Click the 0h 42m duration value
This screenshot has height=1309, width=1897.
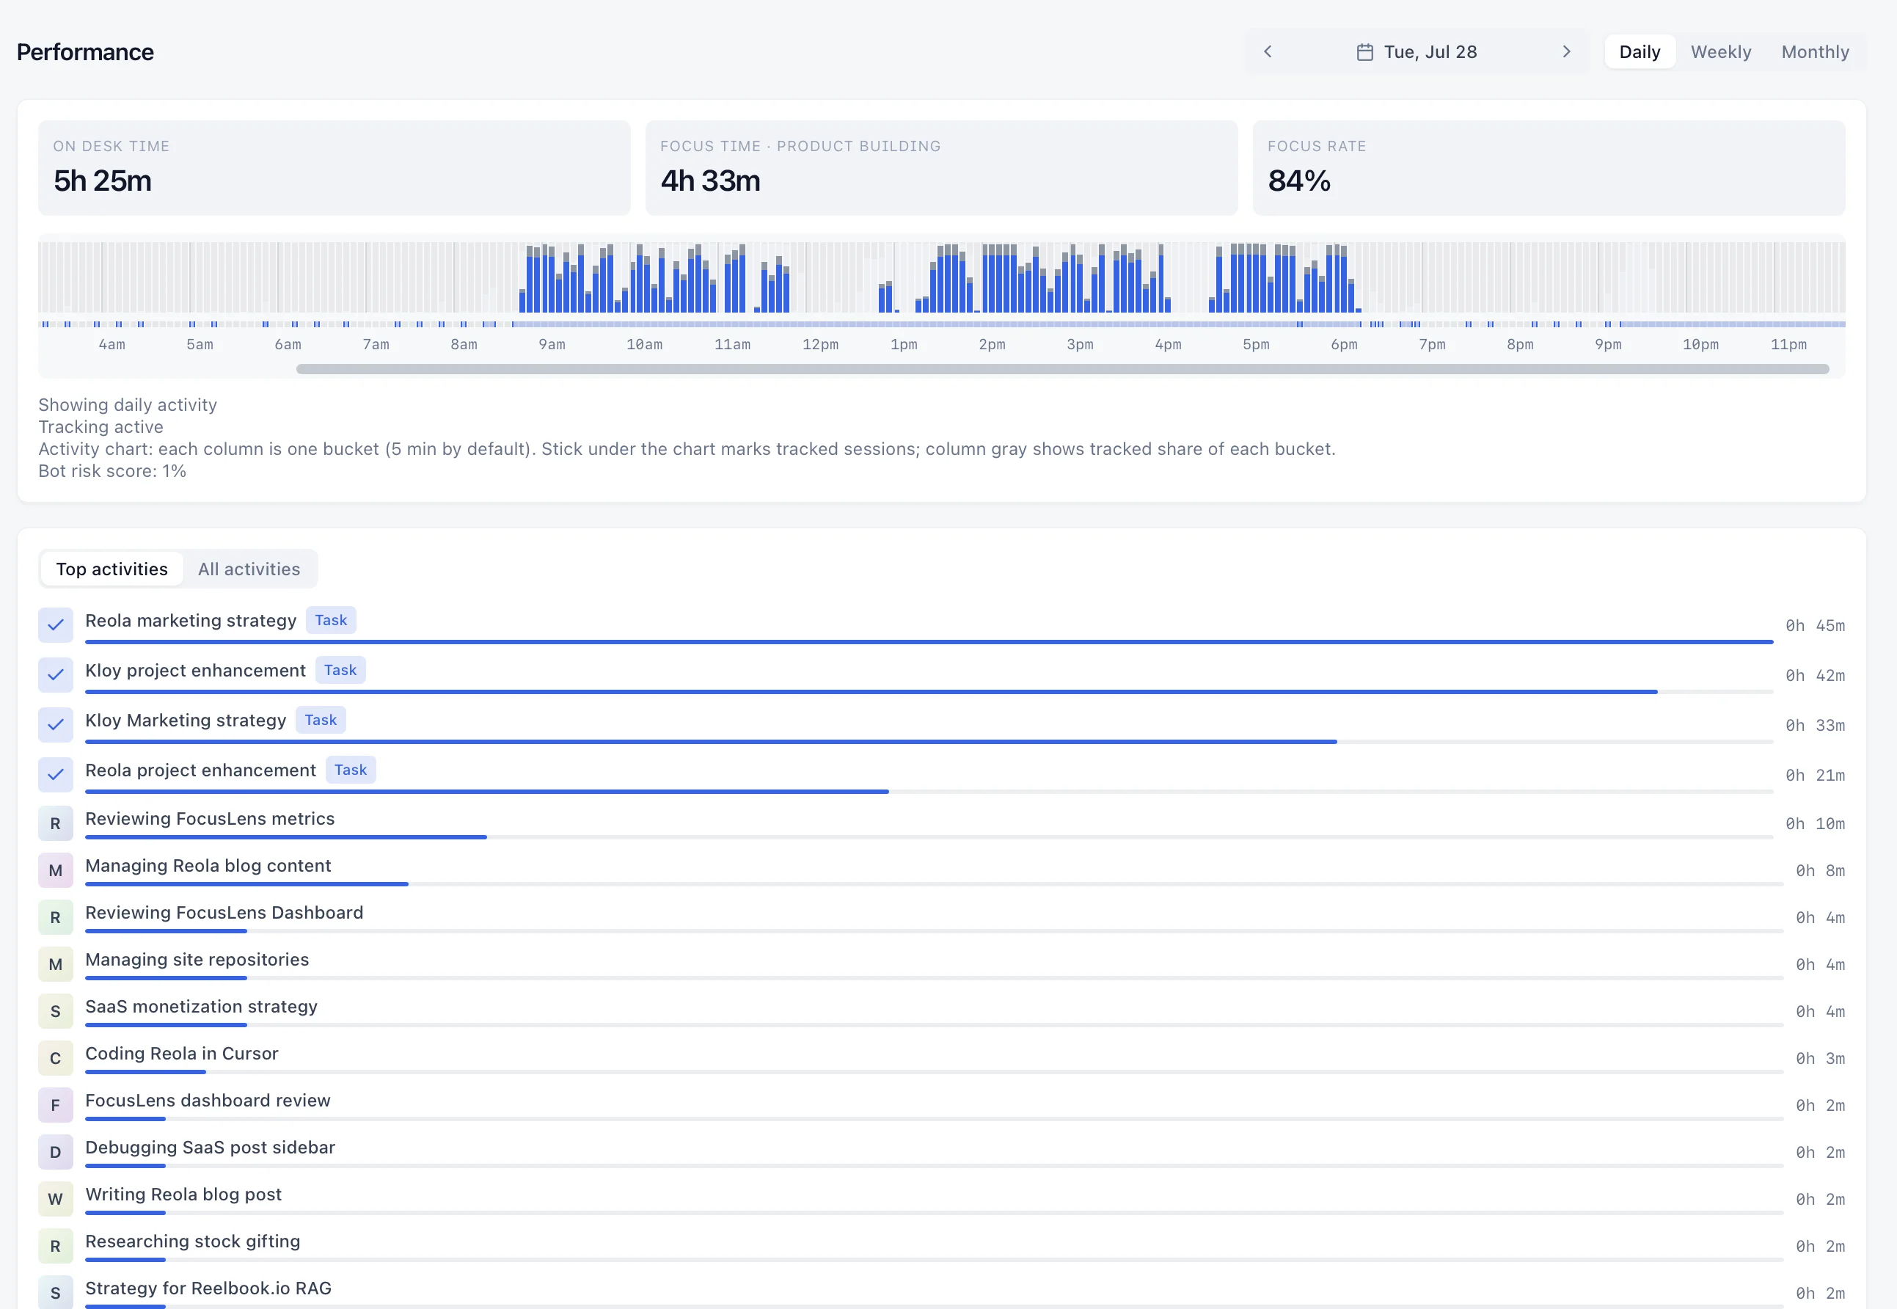(x=1815, y=676)
